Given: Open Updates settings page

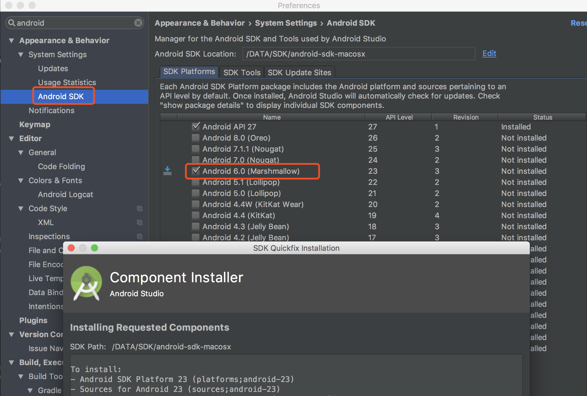Looking at the screenshot, I should pos(53,69).
